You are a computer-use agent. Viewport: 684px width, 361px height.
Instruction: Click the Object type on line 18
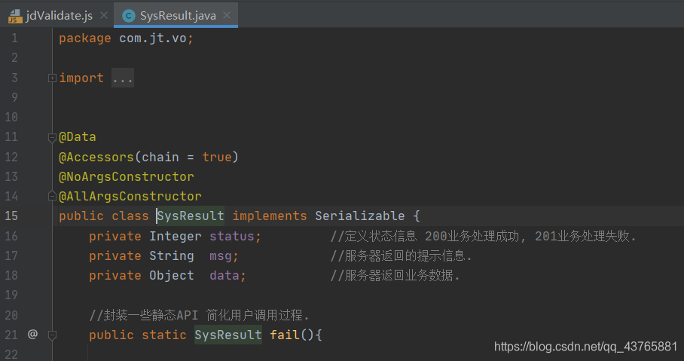click(x=172, y=275)
